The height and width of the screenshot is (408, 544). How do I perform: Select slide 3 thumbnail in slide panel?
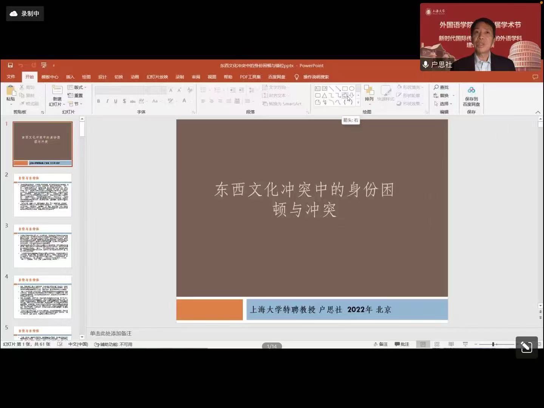[43, 246]
